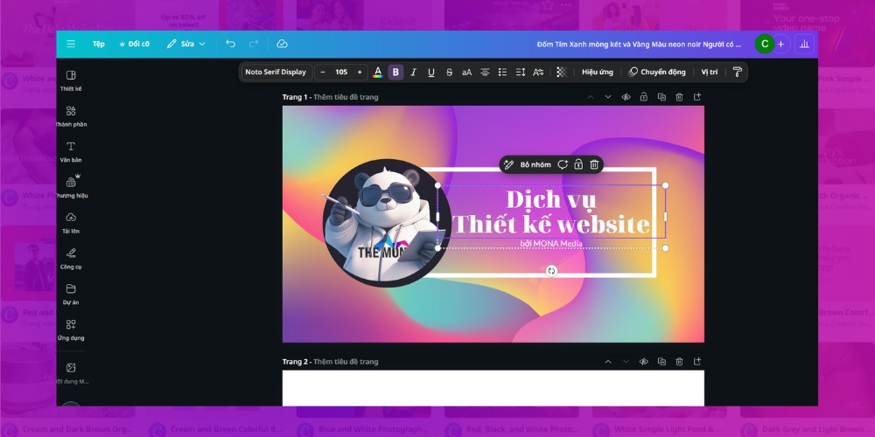Select the bởi MONA Media text

[551, 244]
